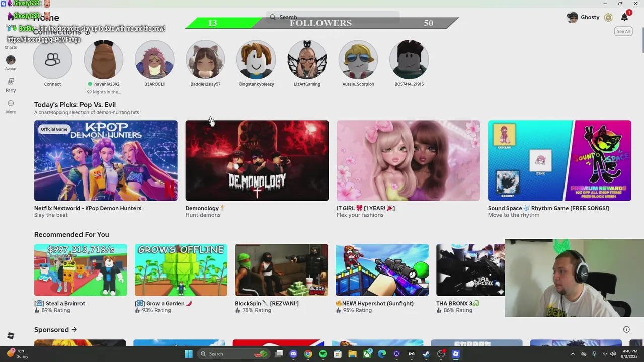Image resolution: width=644 pixels, height=362 pixels.
Task: Open the Grow a Garden thumbnail
Action: click(181, 270)
